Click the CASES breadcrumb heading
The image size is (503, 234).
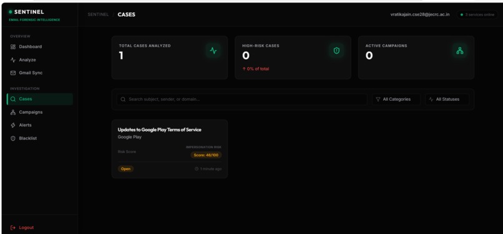pos(127,15)
